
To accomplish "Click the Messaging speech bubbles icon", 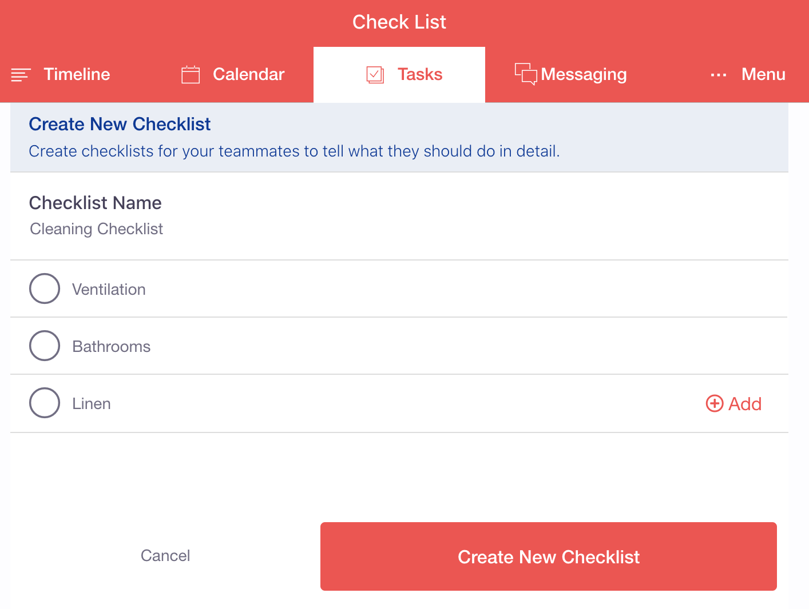I will pos(526,74).
